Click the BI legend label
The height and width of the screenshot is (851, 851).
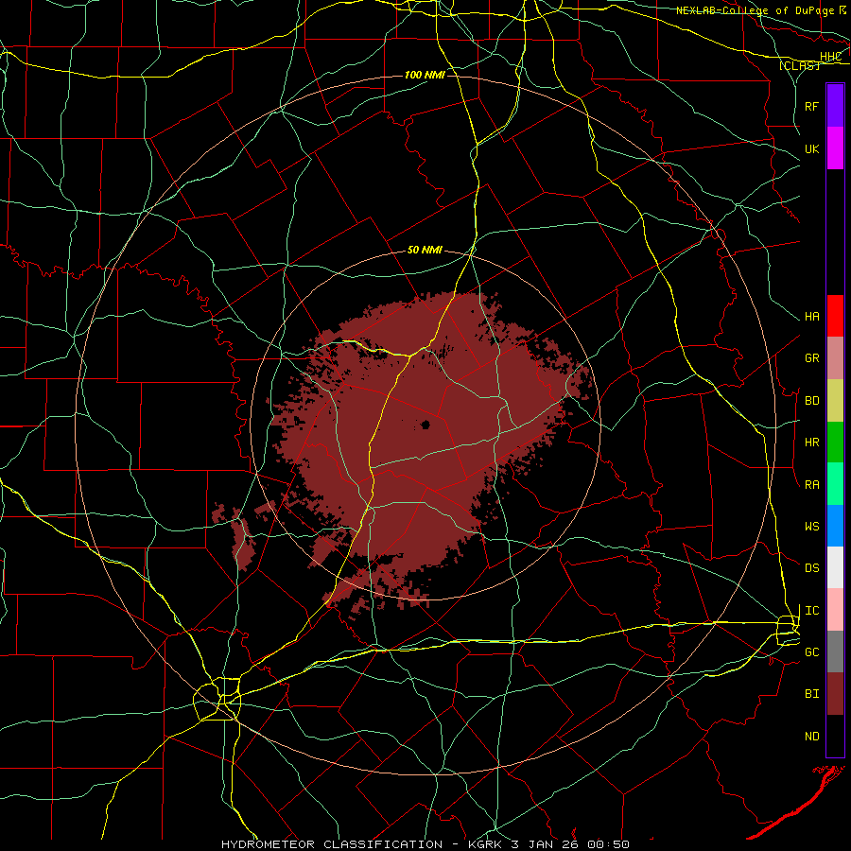tap(812, 694)
